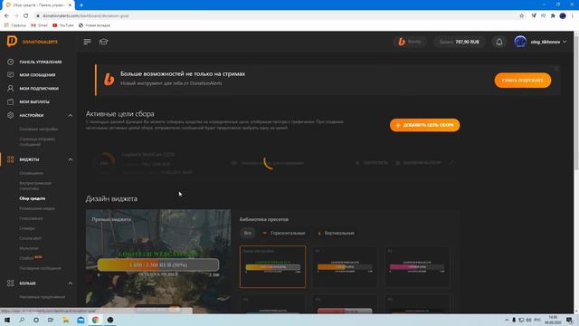Click the DonationAlerts logo

[33, 42]
